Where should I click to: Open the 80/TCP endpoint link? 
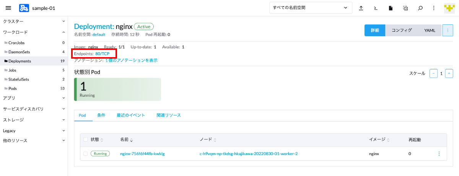tap(103, 54)
